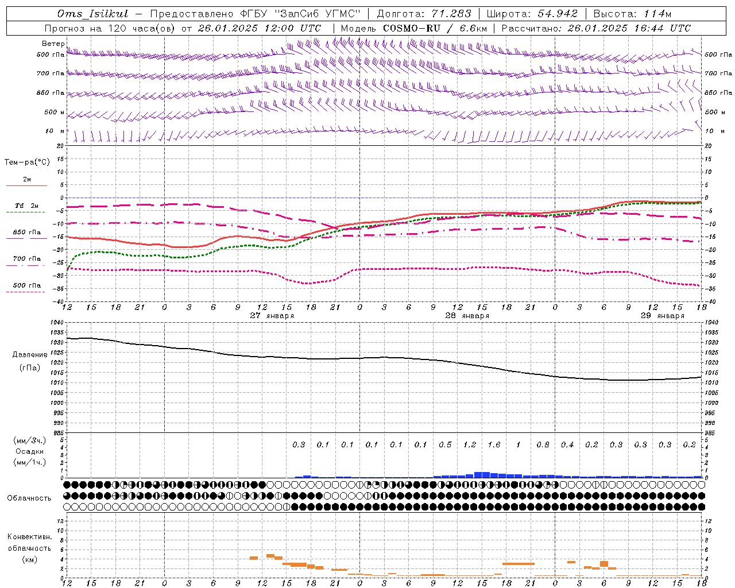Click the 3-hour precipitation value 0.4
735x588 pixels.
(x=567, y=444)
